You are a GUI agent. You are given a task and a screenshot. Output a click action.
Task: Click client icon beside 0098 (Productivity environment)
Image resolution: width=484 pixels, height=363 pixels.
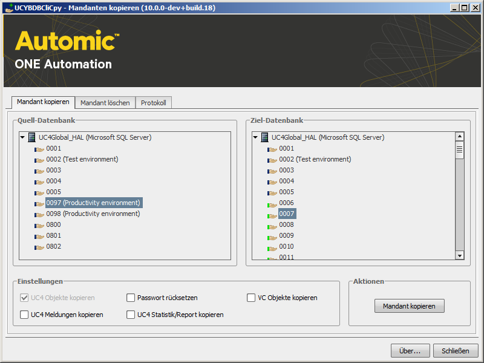pos(39,215)
